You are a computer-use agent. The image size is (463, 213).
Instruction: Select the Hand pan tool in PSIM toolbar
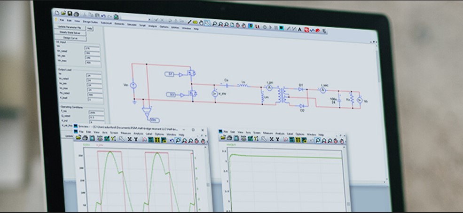pos(201,23)
